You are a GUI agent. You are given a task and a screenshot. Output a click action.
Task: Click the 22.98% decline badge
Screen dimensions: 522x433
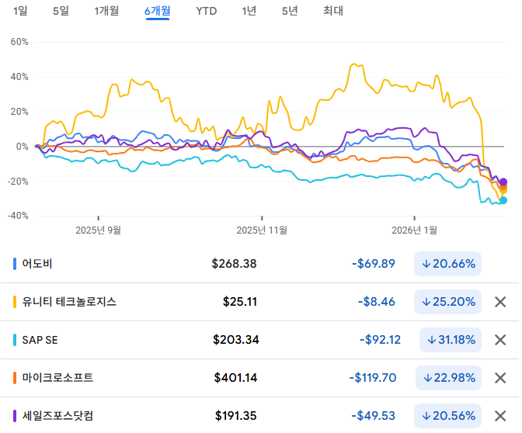(448, 378)
